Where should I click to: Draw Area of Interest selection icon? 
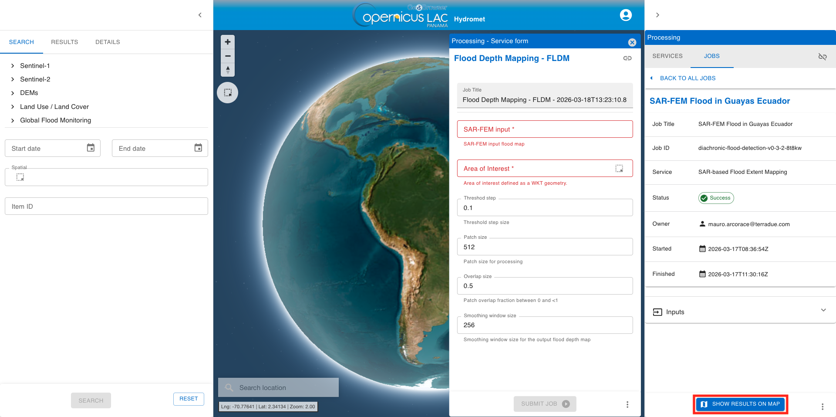click(619, 169)
